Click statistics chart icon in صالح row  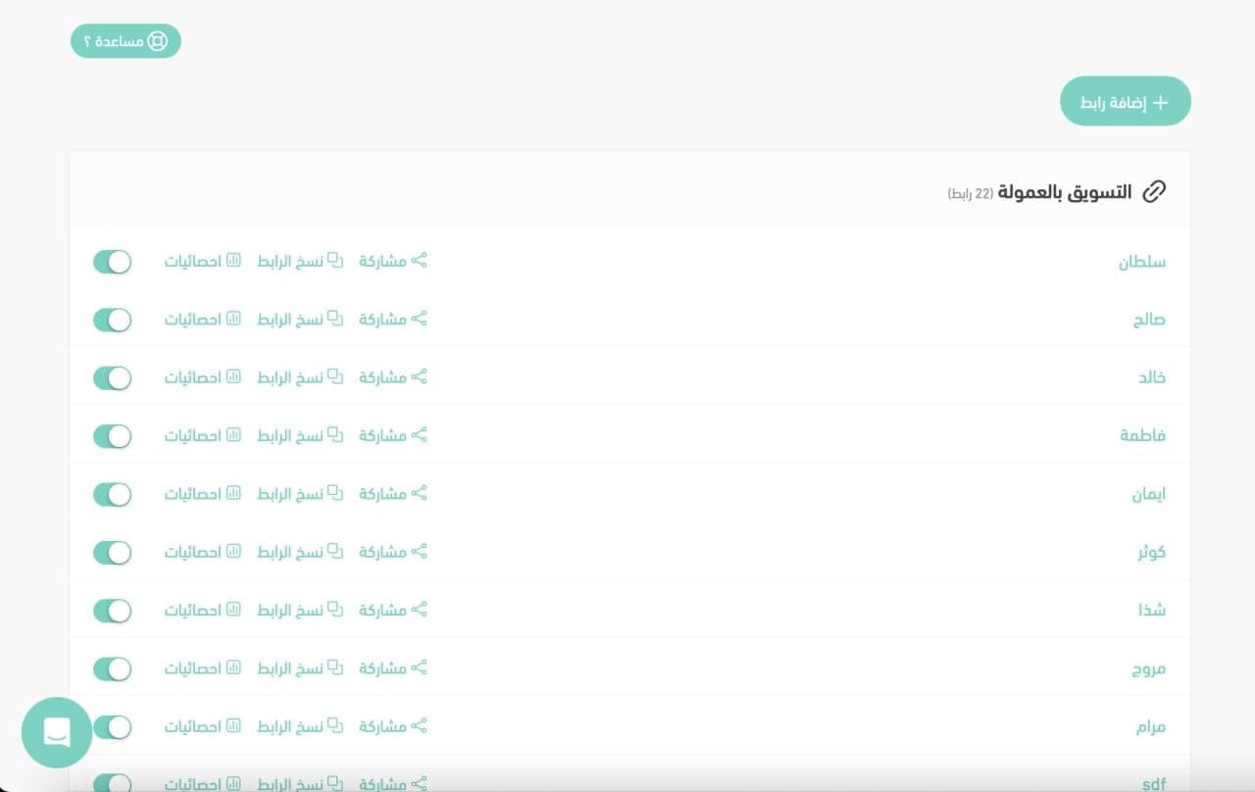click(233, 319)
